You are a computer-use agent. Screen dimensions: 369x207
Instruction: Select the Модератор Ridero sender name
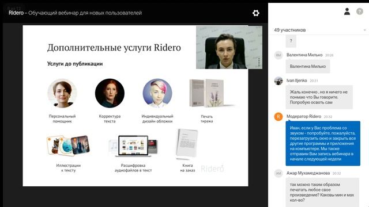pyautogui.click(x=304, y=116)
